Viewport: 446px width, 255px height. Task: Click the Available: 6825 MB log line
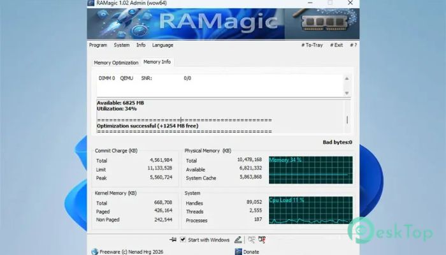coord(120,103)
